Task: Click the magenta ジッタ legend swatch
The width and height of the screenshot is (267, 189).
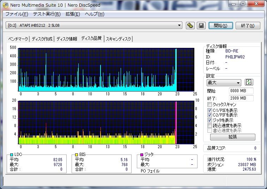Action: click(142, 155)
